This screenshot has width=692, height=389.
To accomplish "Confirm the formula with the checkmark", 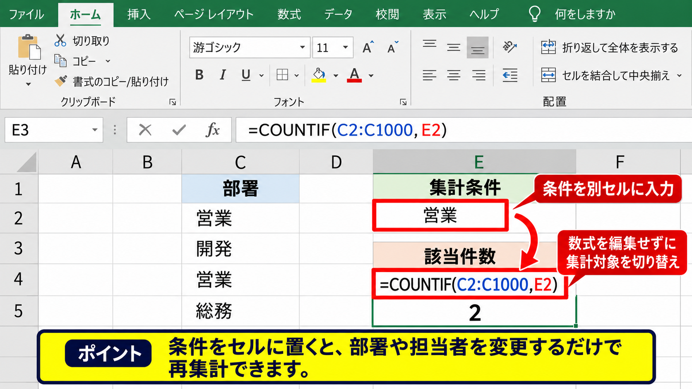I will pos(179,130).
